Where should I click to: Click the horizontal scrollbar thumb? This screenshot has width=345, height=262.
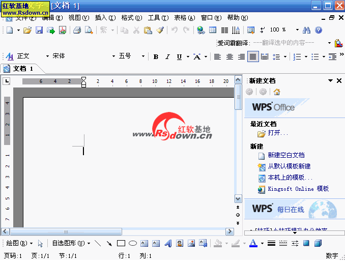point(66,231)
